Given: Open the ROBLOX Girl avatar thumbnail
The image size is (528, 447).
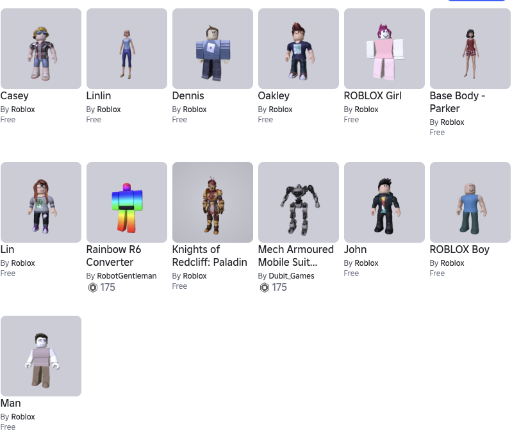Looking at the screenshot, I should click(384, 49).
